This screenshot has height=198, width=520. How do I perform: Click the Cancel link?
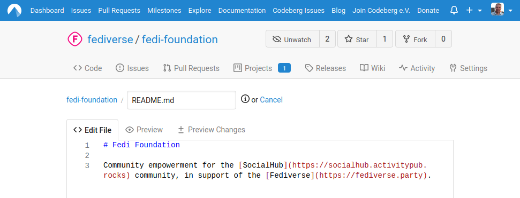click(271, 99)
